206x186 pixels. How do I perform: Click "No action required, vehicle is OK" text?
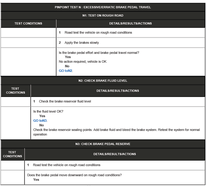(x=83, y=61)
